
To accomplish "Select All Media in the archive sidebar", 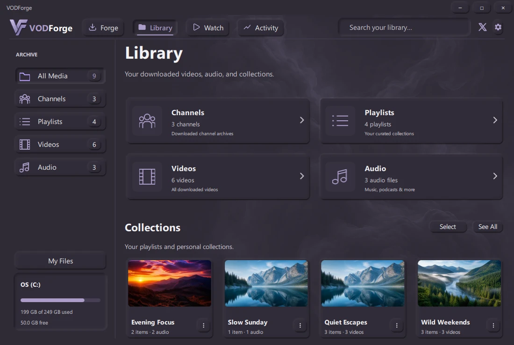I will click(60, 76).
